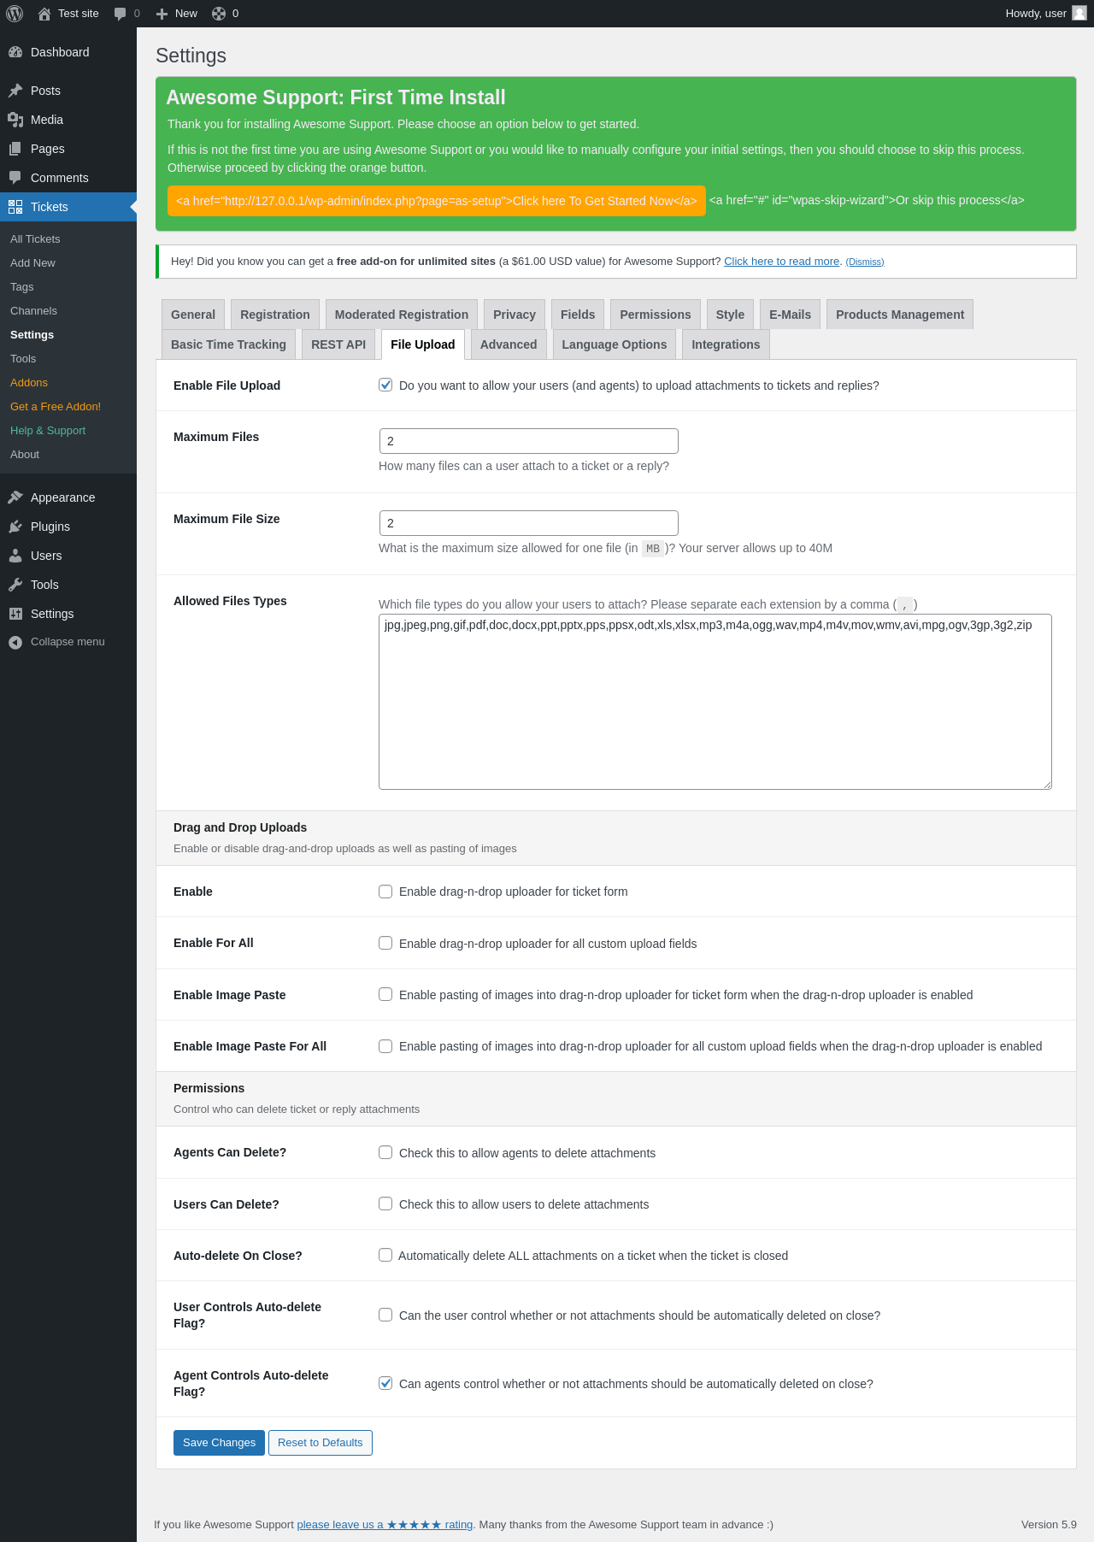Viewport: 1094px width, 1542px height.
Task: Open the Howdy, user account menu
Action: point(1045,14)
